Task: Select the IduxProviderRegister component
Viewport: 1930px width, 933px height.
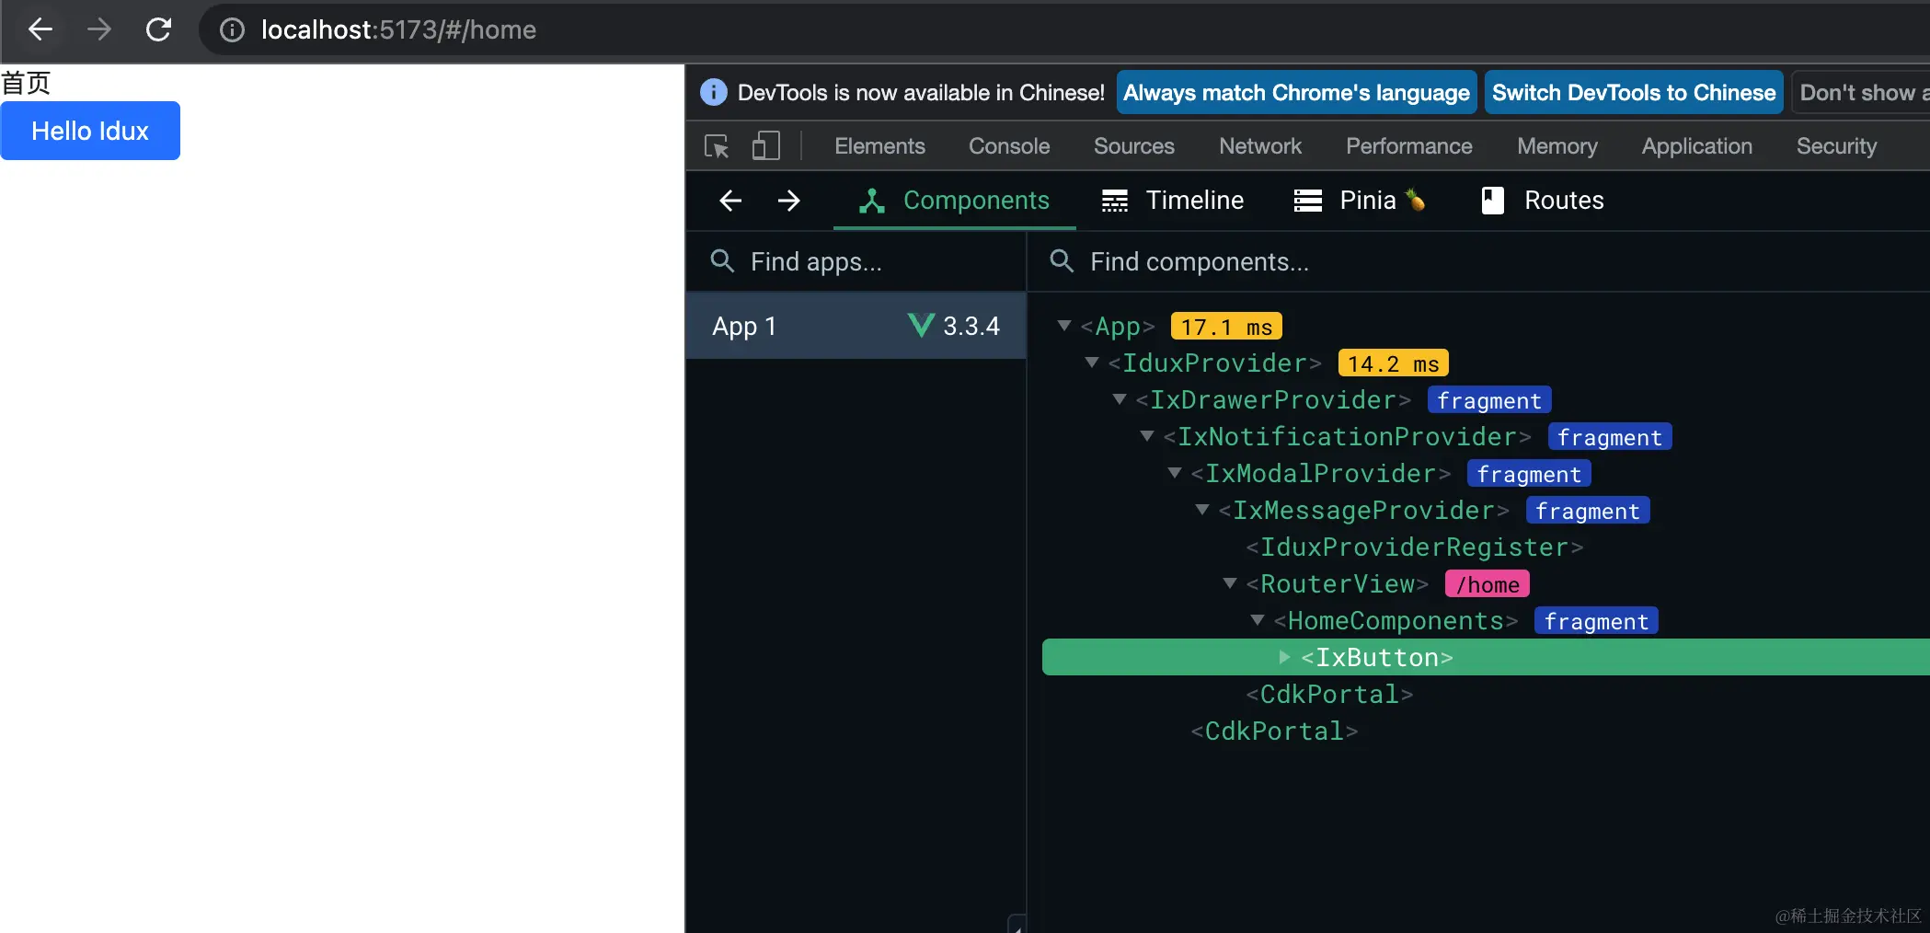Action: click(x=1415, y=547)
